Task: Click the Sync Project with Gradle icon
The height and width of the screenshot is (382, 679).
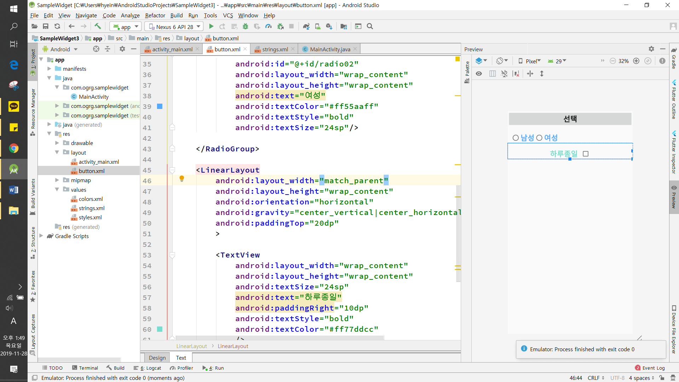Action: click(306, 27)
